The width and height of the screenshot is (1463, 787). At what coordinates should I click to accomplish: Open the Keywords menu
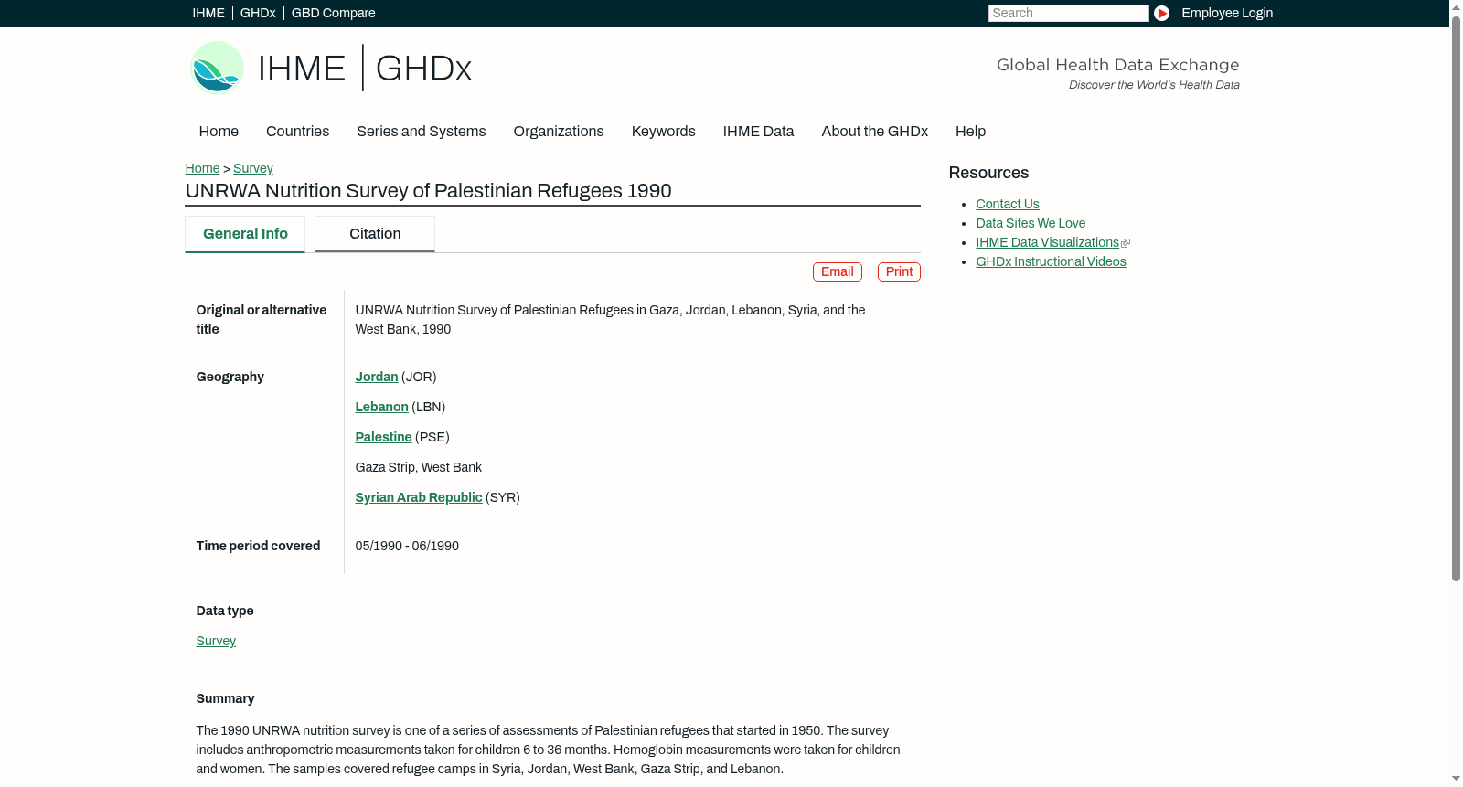point(663,132)
